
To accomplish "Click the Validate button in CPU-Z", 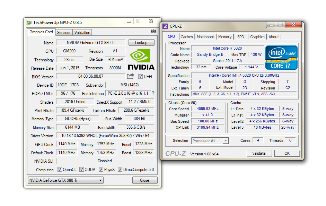I will click(259, 153).
